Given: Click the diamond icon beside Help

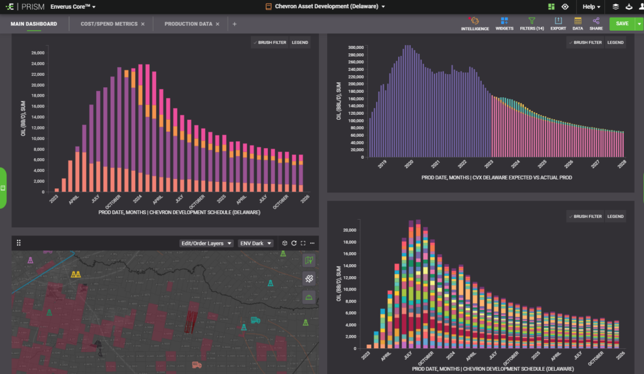Looking at the screenshot, I should coord(565,6).
